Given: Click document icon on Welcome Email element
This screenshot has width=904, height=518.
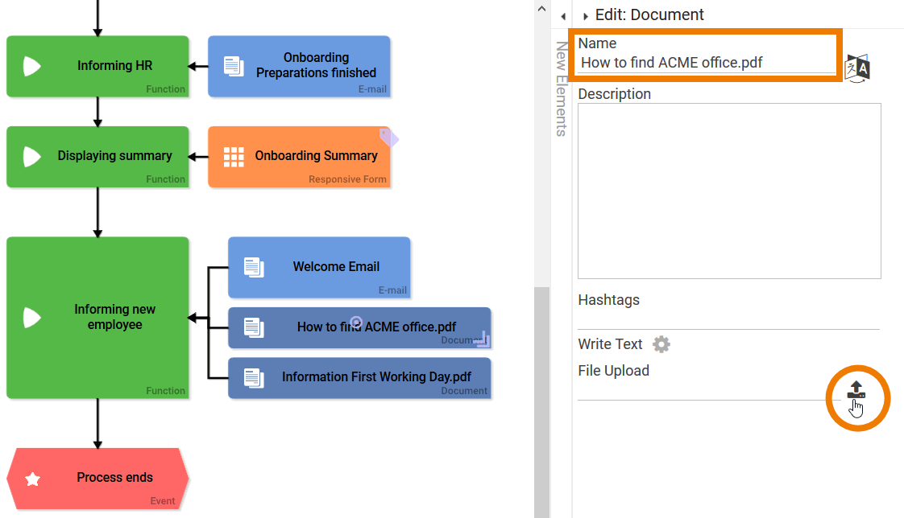Looking at the screenshot, I should click(x=253, y=268).
